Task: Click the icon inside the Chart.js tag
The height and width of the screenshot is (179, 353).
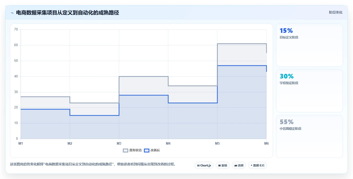Action: [x=198, y=166]
